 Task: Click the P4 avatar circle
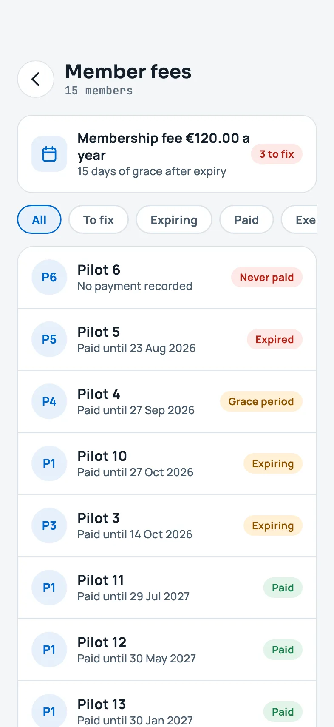pos(49,401)
